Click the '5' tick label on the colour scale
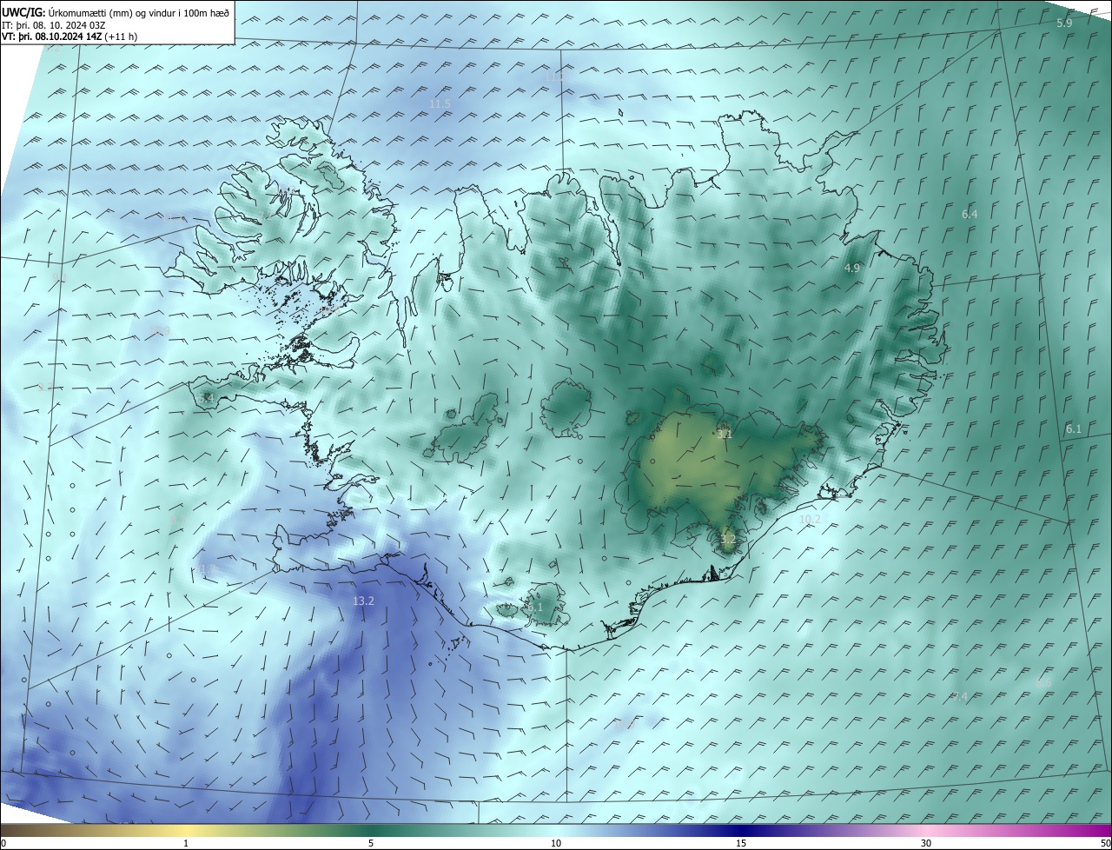Viewport: 1112px width, 850px height. [371, 843]
